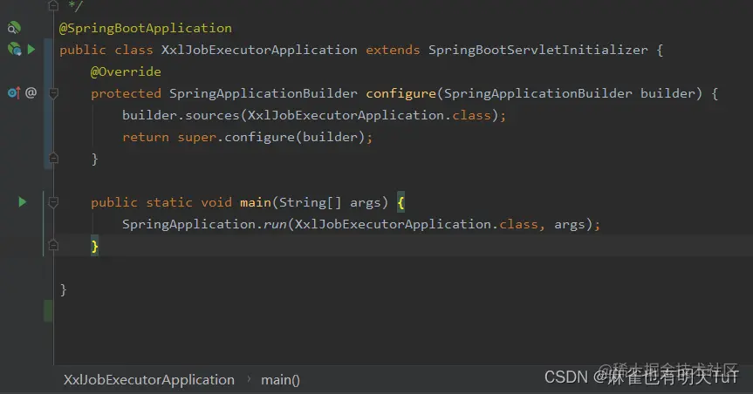The width and height of the screenshot is (753, 394).
Task: Click configure method name in declaration
Action: (400, 93)
